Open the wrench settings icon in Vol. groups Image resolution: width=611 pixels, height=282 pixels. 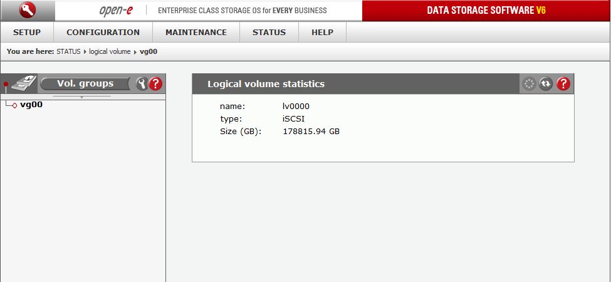click(x=142, y=83)
